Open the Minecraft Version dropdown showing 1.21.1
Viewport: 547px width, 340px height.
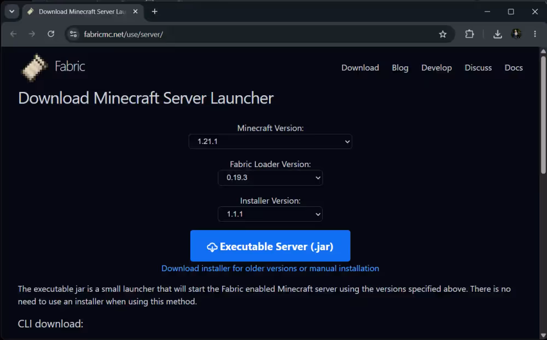click(x=270, y=141)
